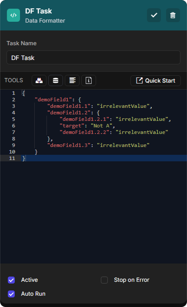Open the Quick Start guide

tap(156, 80)
